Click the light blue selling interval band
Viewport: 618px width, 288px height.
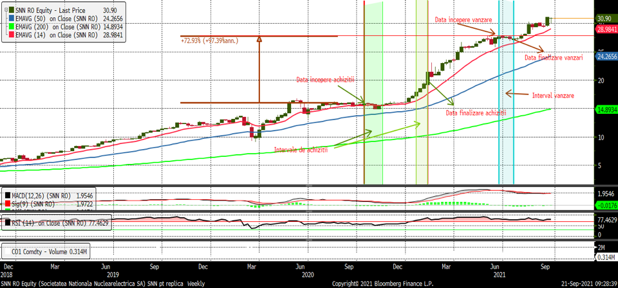point(507,93)
